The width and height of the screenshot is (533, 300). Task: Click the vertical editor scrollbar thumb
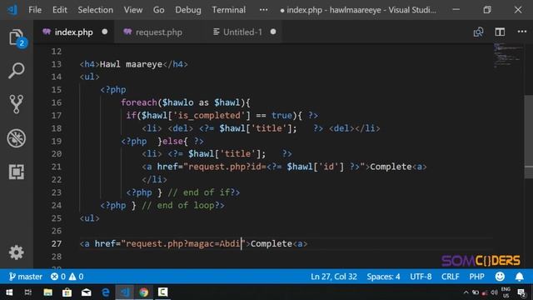(x=529, y=136)
